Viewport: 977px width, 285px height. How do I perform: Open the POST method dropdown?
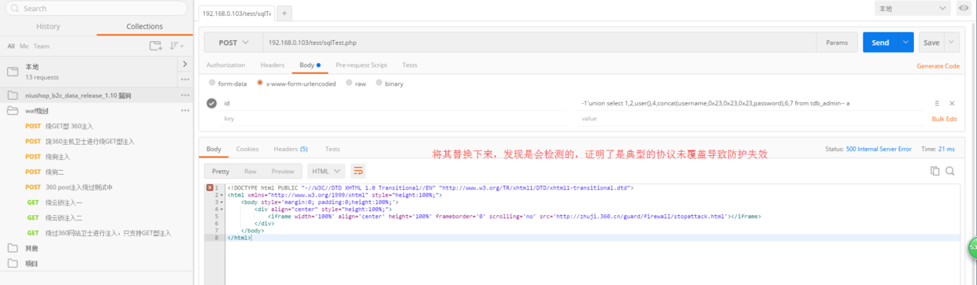pos(233,43)
